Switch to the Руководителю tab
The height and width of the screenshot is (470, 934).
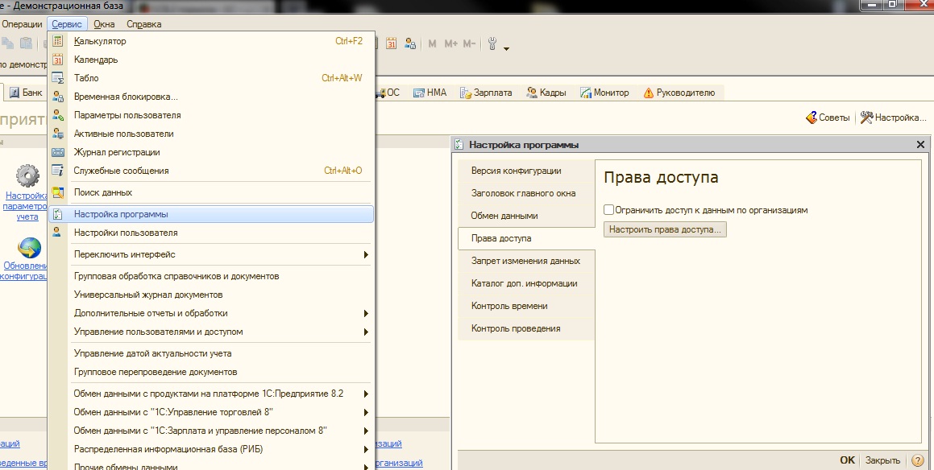679,93
